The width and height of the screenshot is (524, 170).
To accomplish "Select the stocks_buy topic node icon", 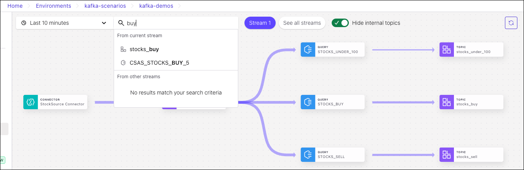I will point(447,102).
